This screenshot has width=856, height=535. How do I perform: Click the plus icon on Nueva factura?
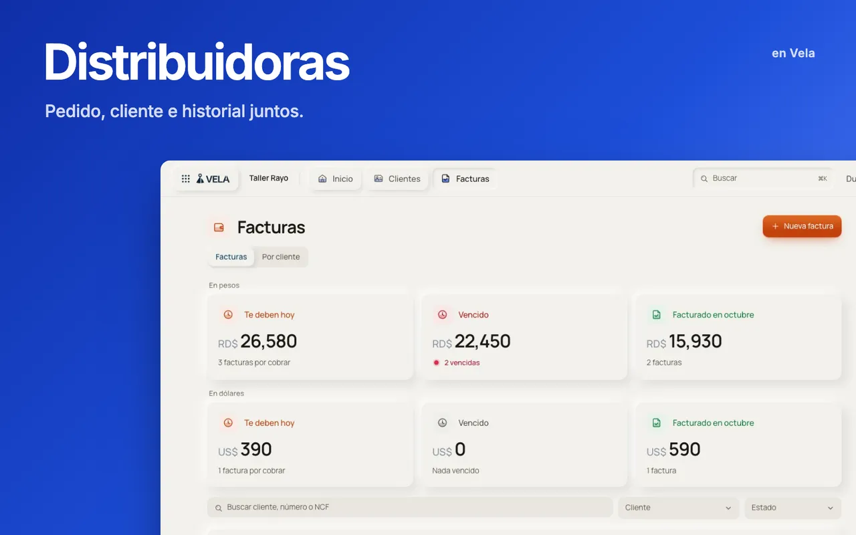[776, 226]
